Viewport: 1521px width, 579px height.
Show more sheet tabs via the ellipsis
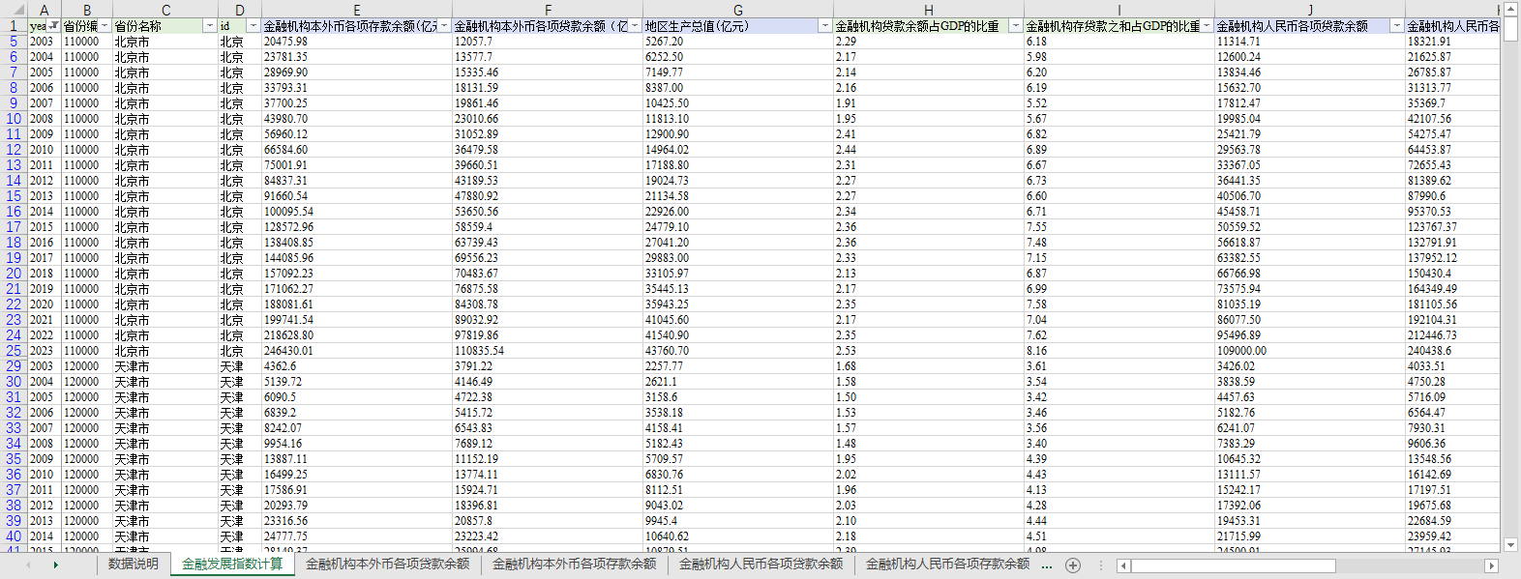[1047, 565]
